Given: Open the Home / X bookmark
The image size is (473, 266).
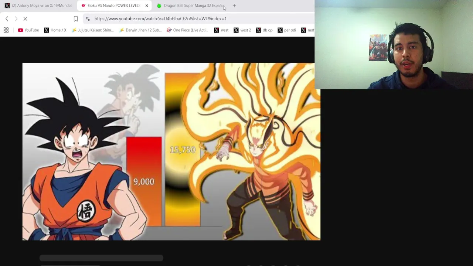Looking at the screenshot, I should 55,30.
